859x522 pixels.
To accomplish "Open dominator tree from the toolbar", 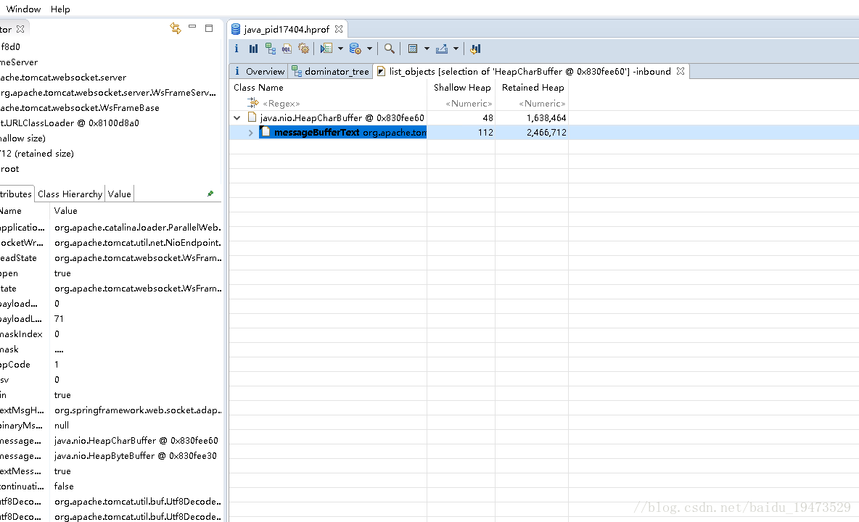I will point(270,49).
